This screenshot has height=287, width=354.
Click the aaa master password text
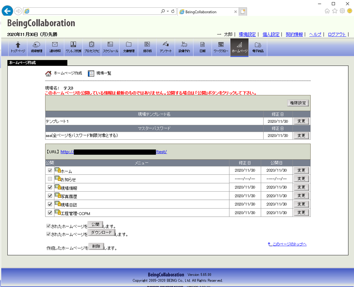(82, 135)
